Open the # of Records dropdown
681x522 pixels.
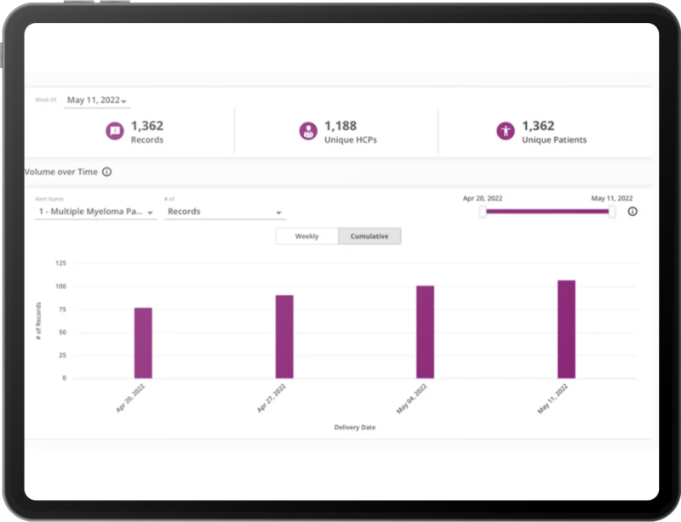tap(225, 212)
